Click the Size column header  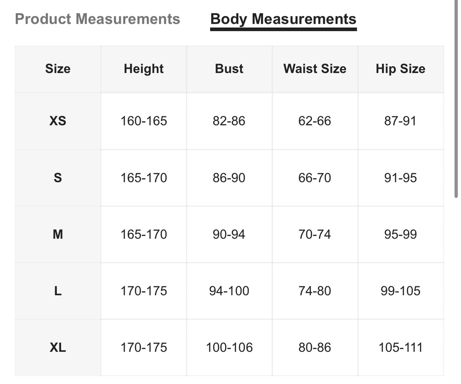coord(58,69)
